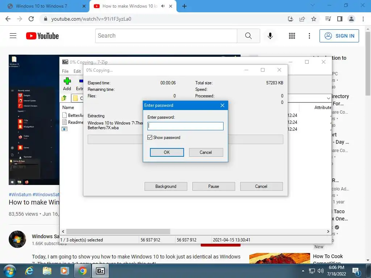Viewport: 371px width, 278px height.
Task: Click the share page icon in address bar
Action: pyautogui.click(x=302, y=19)
